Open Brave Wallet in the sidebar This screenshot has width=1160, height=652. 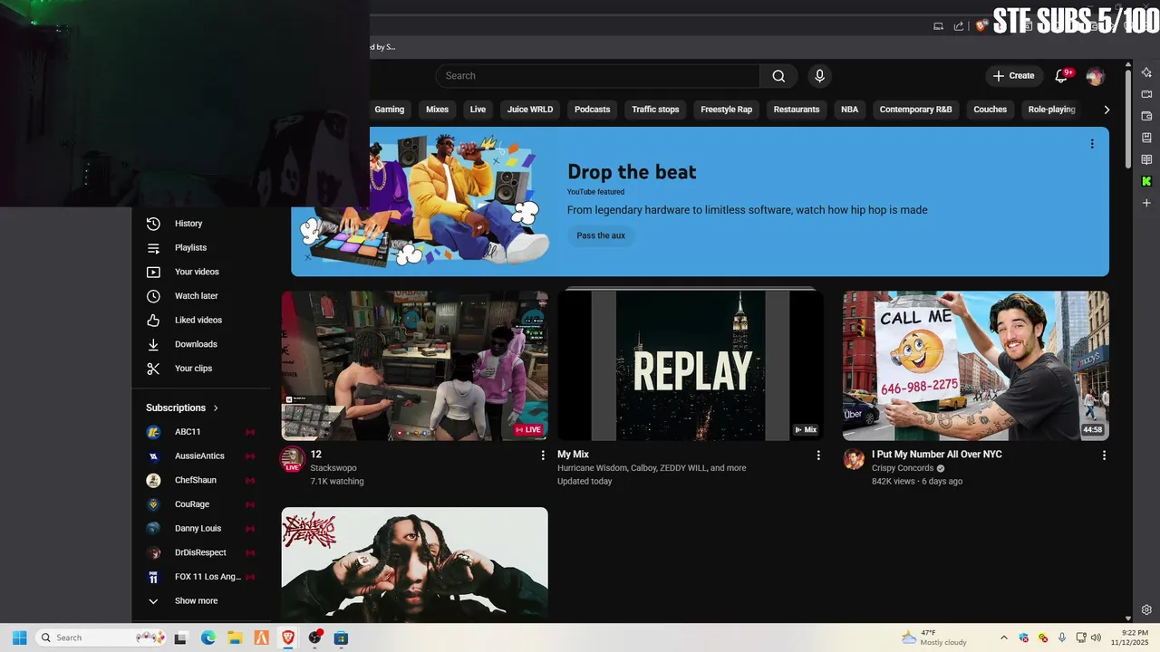(1146, 116)
